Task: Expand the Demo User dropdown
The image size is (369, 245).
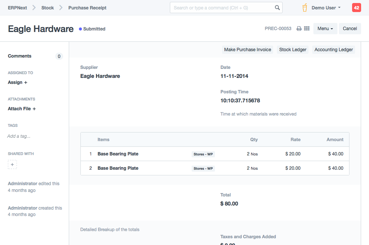Action: [326, 8]
